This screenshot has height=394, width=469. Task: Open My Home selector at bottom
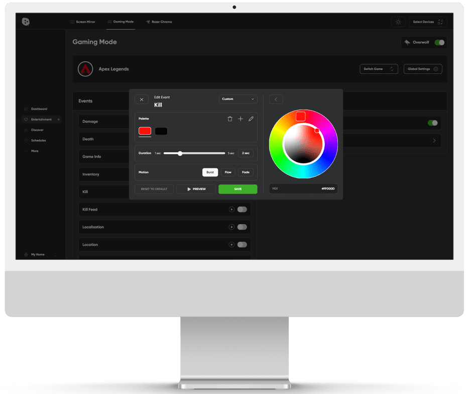[x=40, y=254]
